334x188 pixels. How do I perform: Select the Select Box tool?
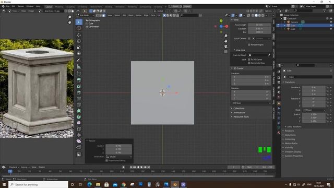pyautogui.click(x=79, y=22)
